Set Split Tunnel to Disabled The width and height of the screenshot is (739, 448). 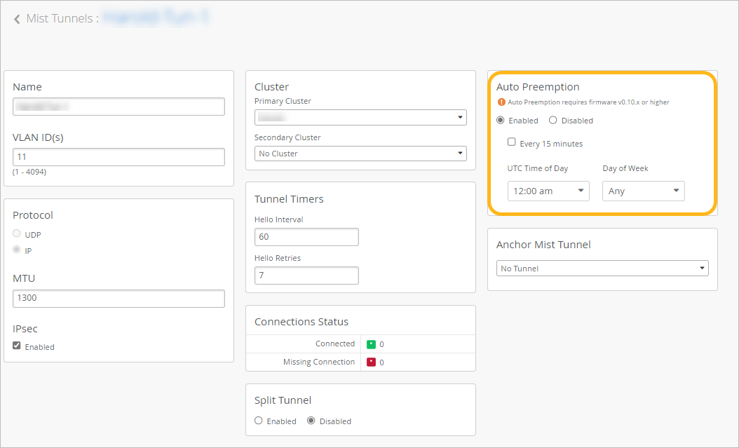(x=311, y=421)
